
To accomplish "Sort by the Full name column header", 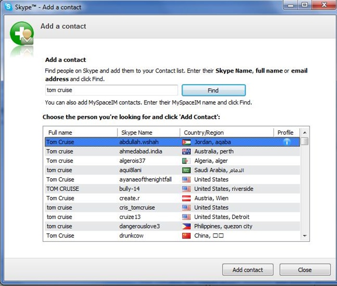I will click(x=81, y=133).
